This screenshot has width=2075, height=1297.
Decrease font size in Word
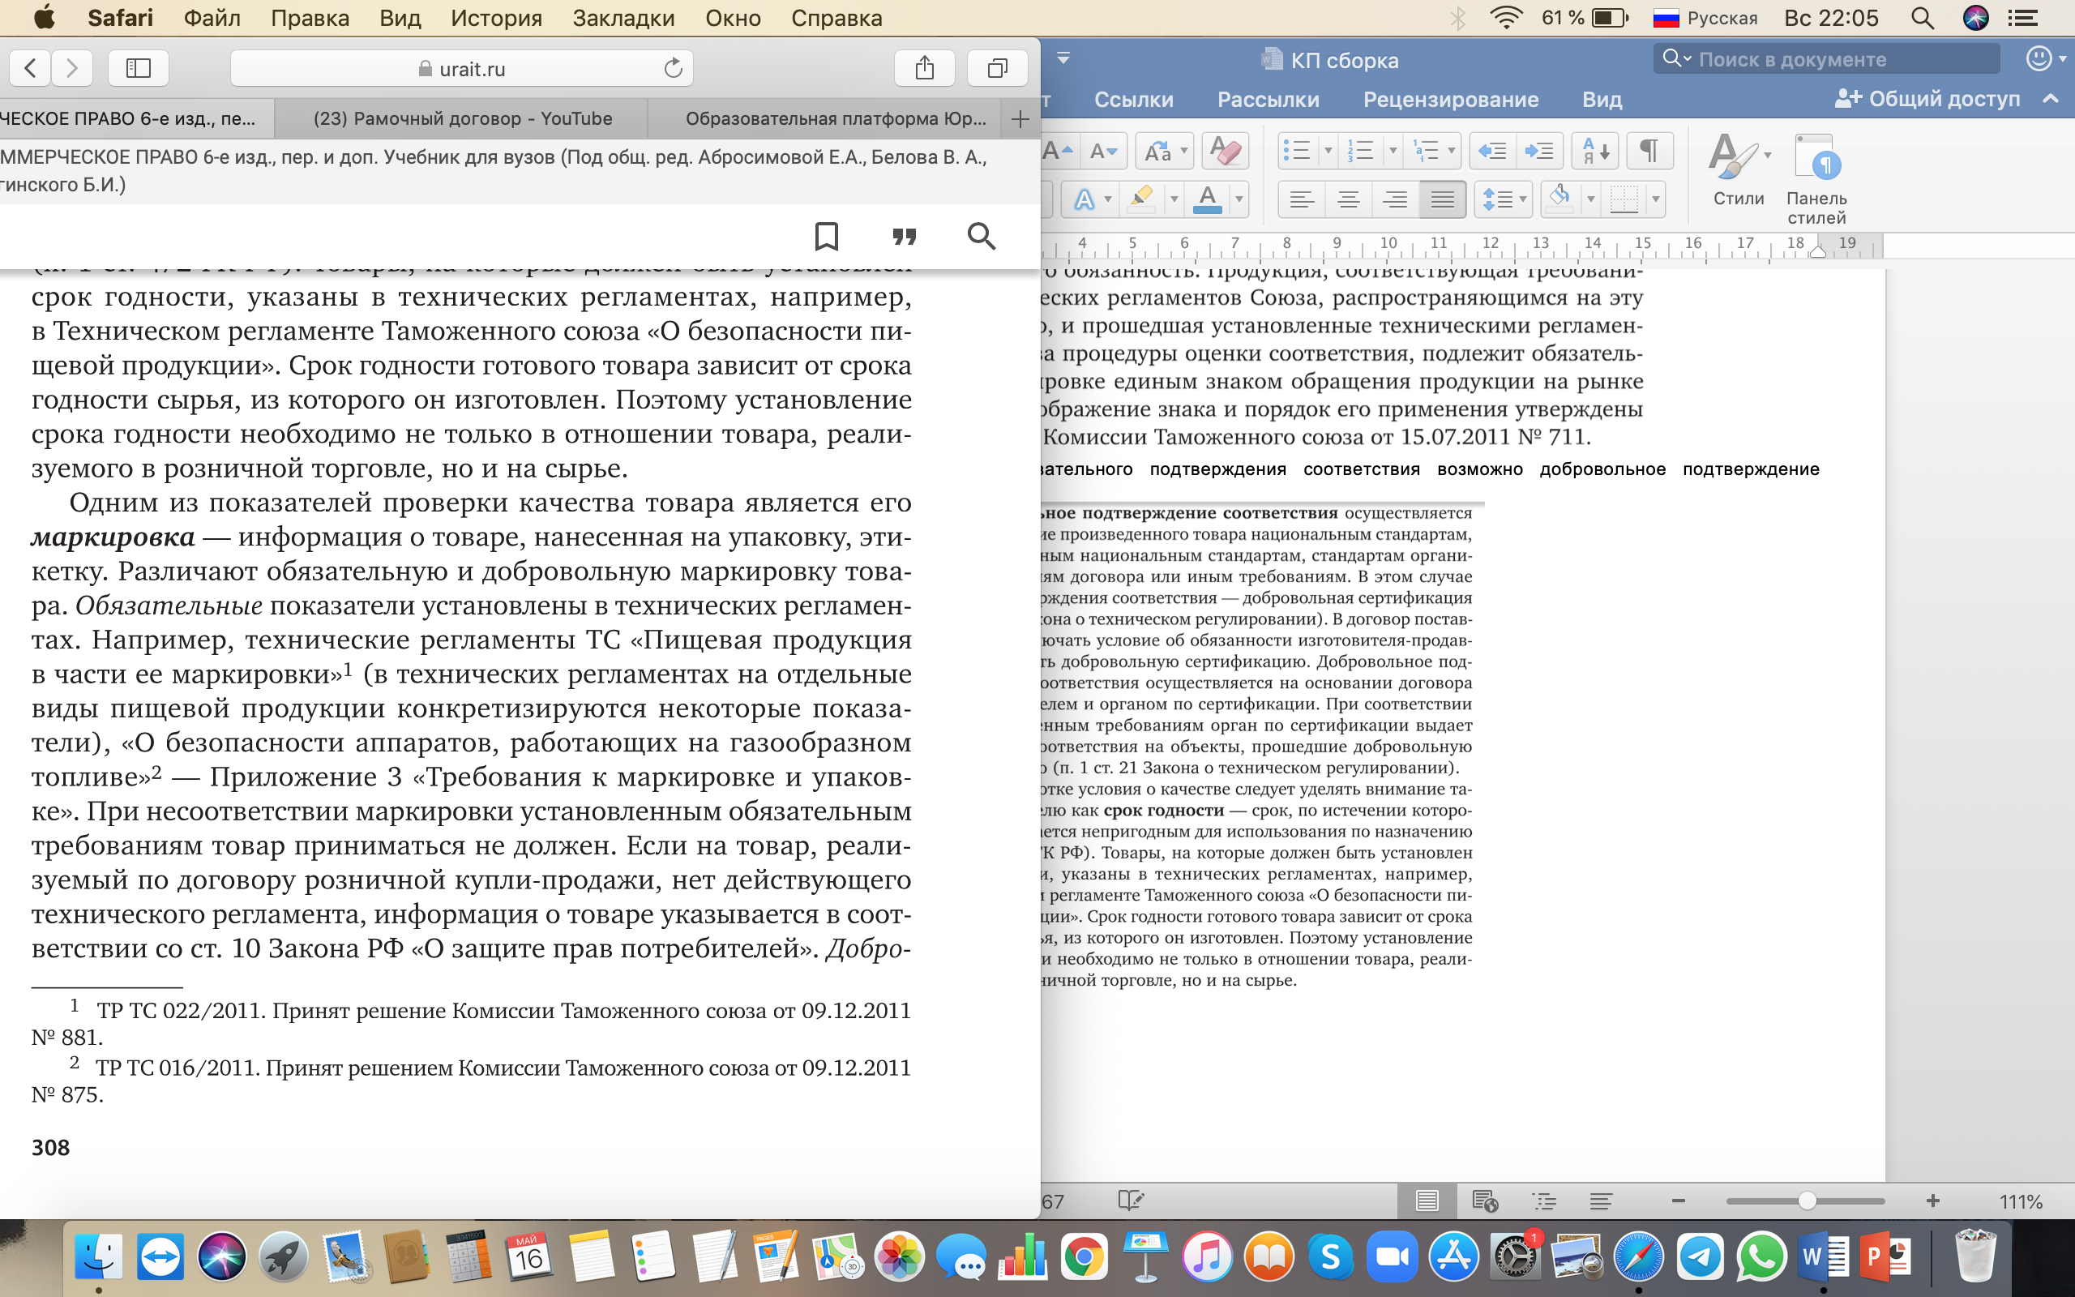pos(1102,152)
